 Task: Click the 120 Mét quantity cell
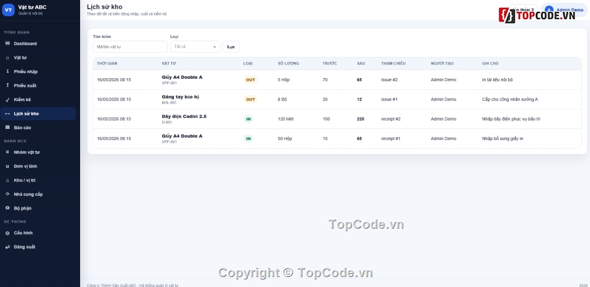286,119
